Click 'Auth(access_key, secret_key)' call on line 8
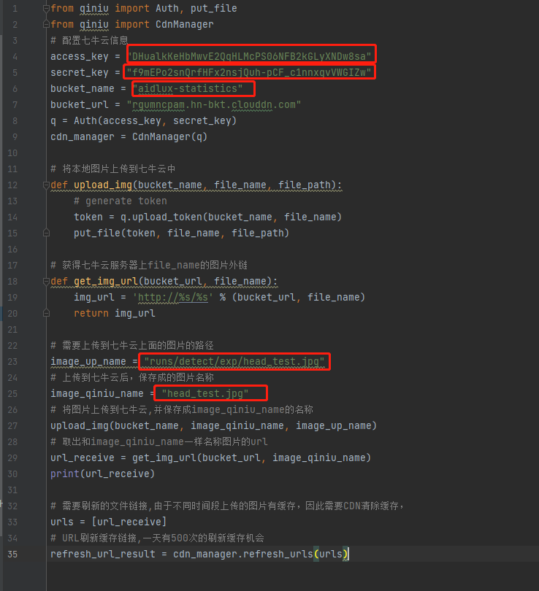Screen dimensions: 539x591 click(x=155, y=120)
